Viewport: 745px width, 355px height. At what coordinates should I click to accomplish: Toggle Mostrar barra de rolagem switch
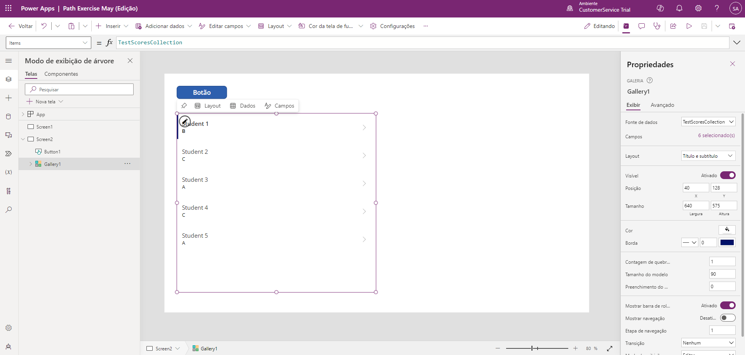click(x=728, y=305)
